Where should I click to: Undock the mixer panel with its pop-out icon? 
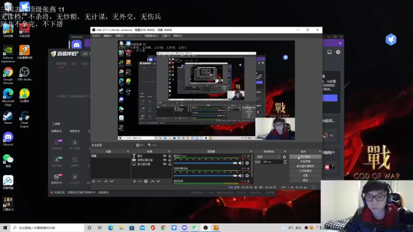tap(251, 152)
